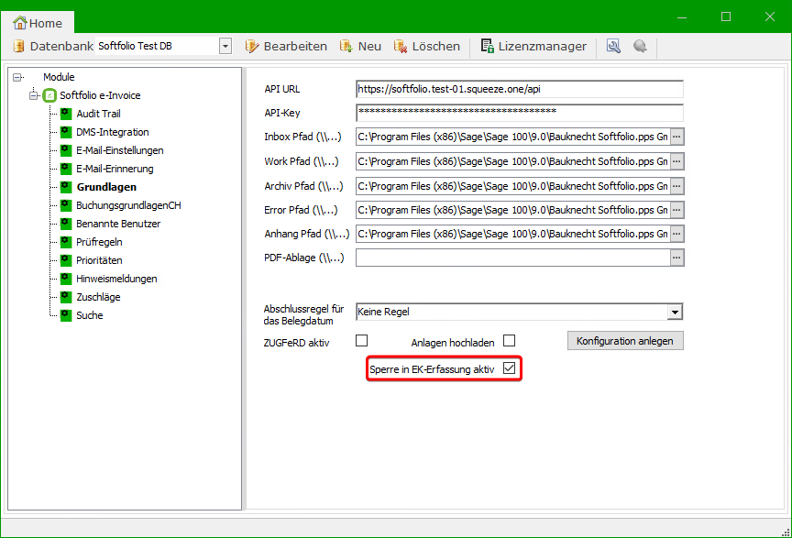The height and width of the screenshot is (538, 792).
Task: Enable the ZUGFeRD aktiv checkbox
Action: (348, 341)
